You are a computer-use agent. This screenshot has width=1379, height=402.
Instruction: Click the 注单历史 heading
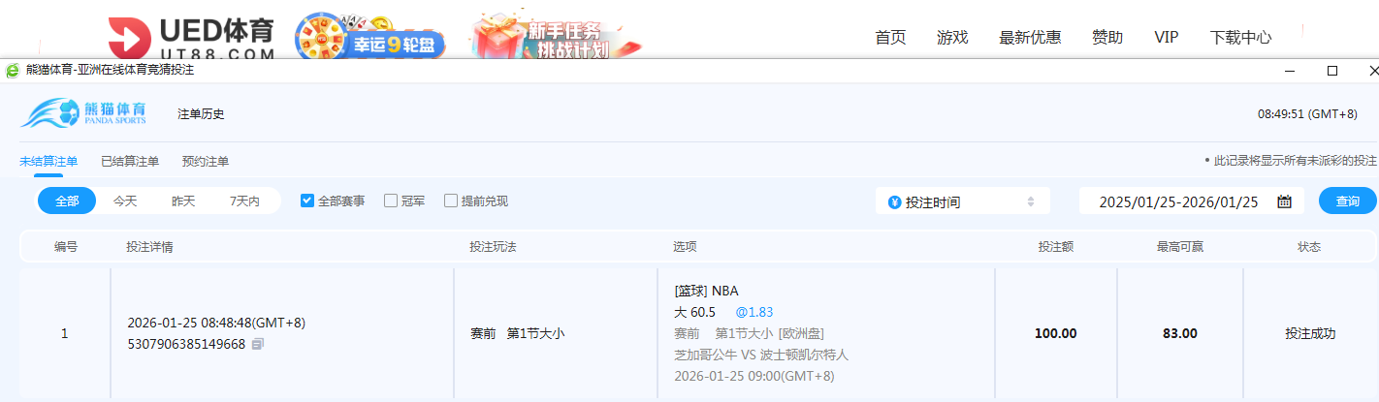(x=201, y=114)
